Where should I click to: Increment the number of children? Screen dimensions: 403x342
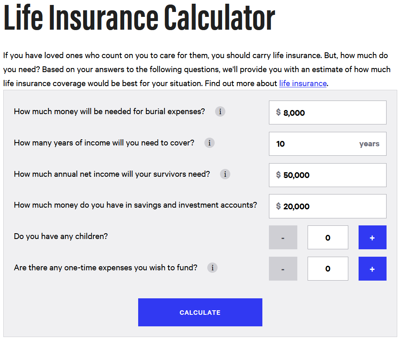[x=372, y=237]
